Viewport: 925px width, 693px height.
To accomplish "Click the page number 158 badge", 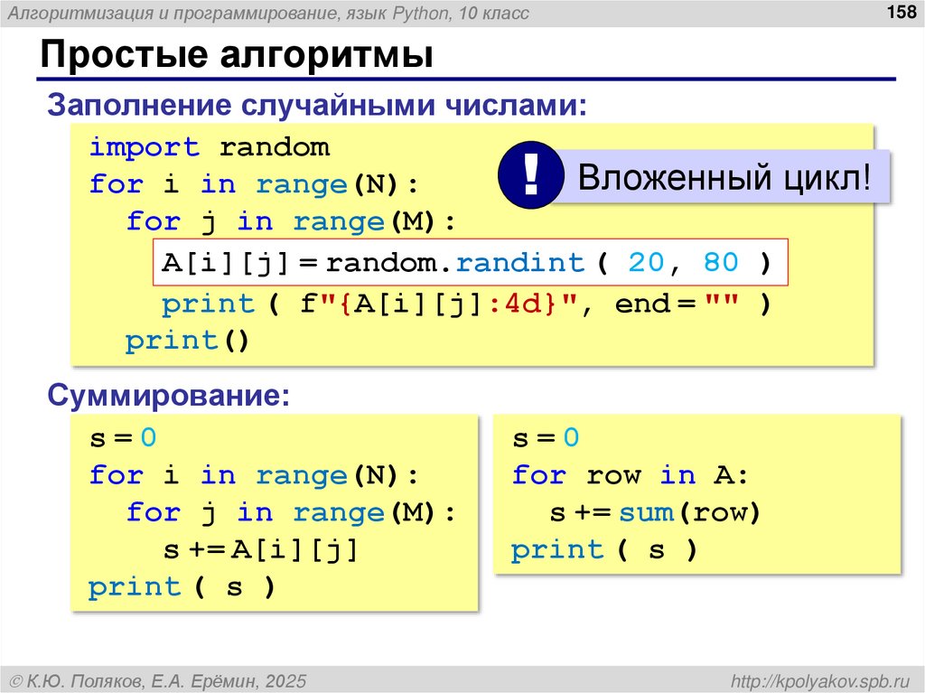I will [x=899, y=13].
